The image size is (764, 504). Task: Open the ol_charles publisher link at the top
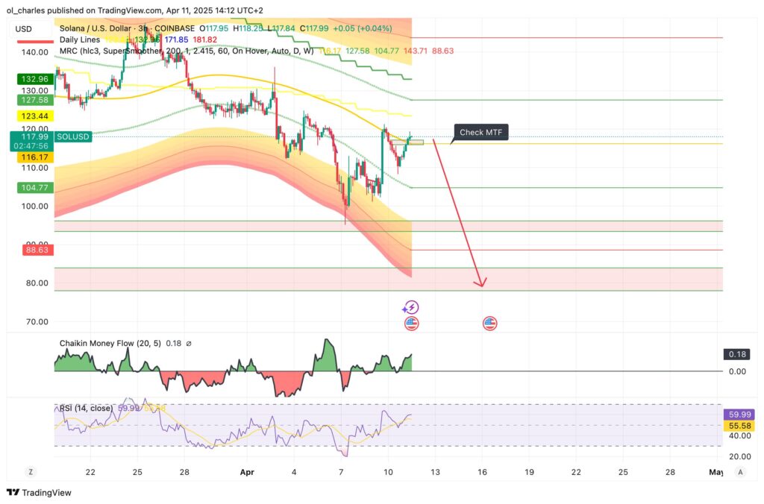(24, 10)
